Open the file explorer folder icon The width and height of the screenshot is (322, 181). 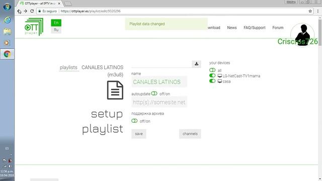coord(7,31)
